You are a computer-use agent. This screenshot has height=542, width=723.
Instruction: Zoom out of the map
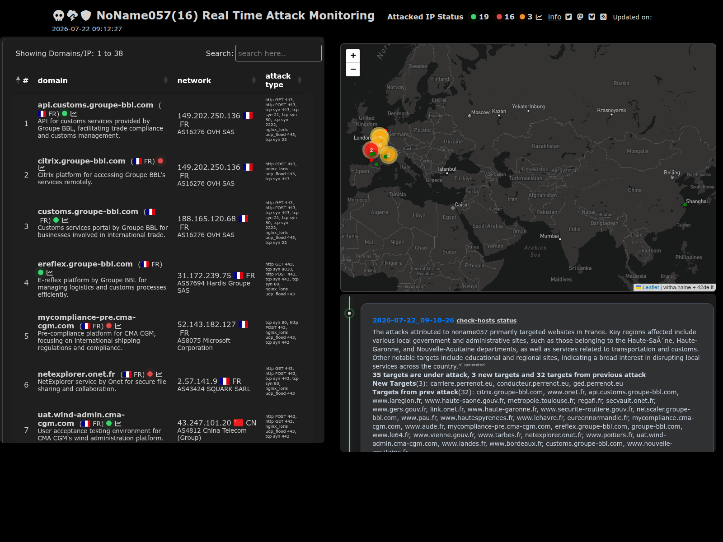pos(353,69)
